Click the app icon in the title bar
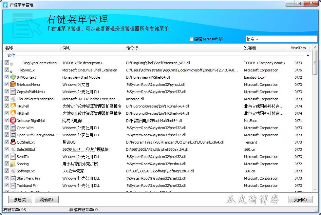321x215 pixels. point(5,5)
